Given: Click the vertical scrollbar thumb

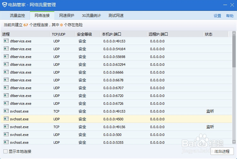Looking at the screenshot, I should [x=234, y=51].
